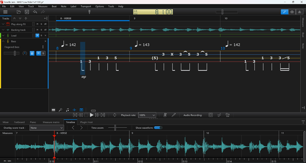Click the collapse icon at the bottom panel's right edge
306x163 pixels.
pyautogui.click(x=303, y=122)
